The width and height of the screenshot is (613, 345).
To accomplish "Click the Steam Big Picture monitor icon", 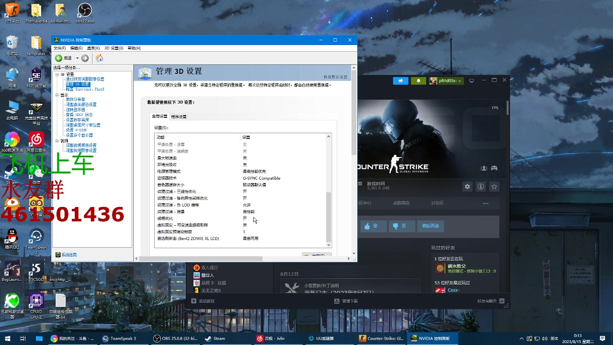I will [471, 80].
